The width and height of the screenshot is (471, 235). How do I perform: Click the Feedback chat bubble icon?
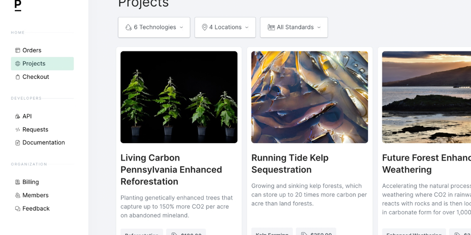tap(17, 209)
